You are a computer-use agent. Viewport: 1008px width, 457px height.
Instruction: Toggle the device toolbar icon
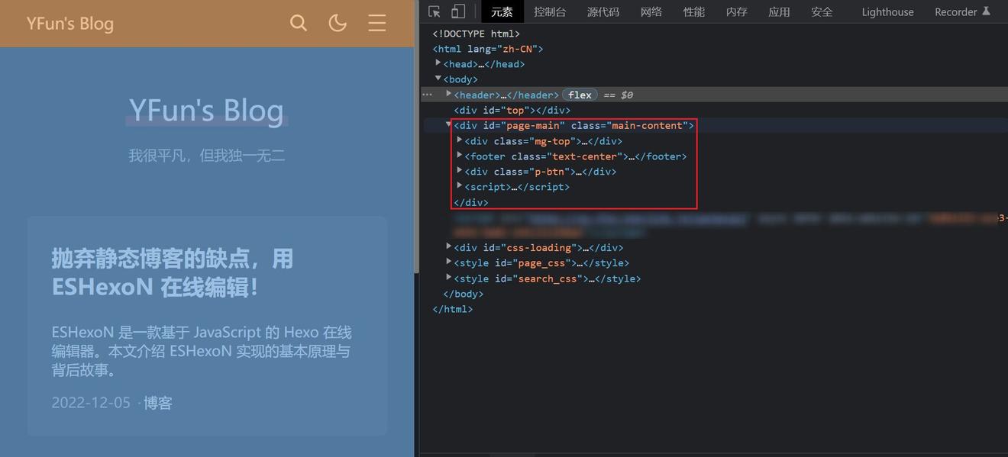point(458,11)
